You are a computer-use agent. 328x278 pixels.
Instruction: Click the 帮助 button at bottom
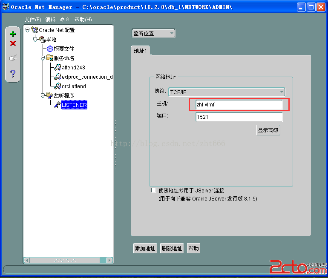coord(193,248)
